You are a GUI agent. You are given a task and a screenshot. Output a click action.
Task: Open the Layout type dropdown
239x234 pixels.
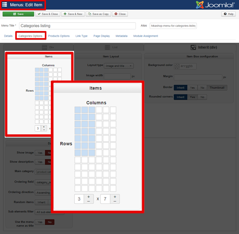(119, 66)
